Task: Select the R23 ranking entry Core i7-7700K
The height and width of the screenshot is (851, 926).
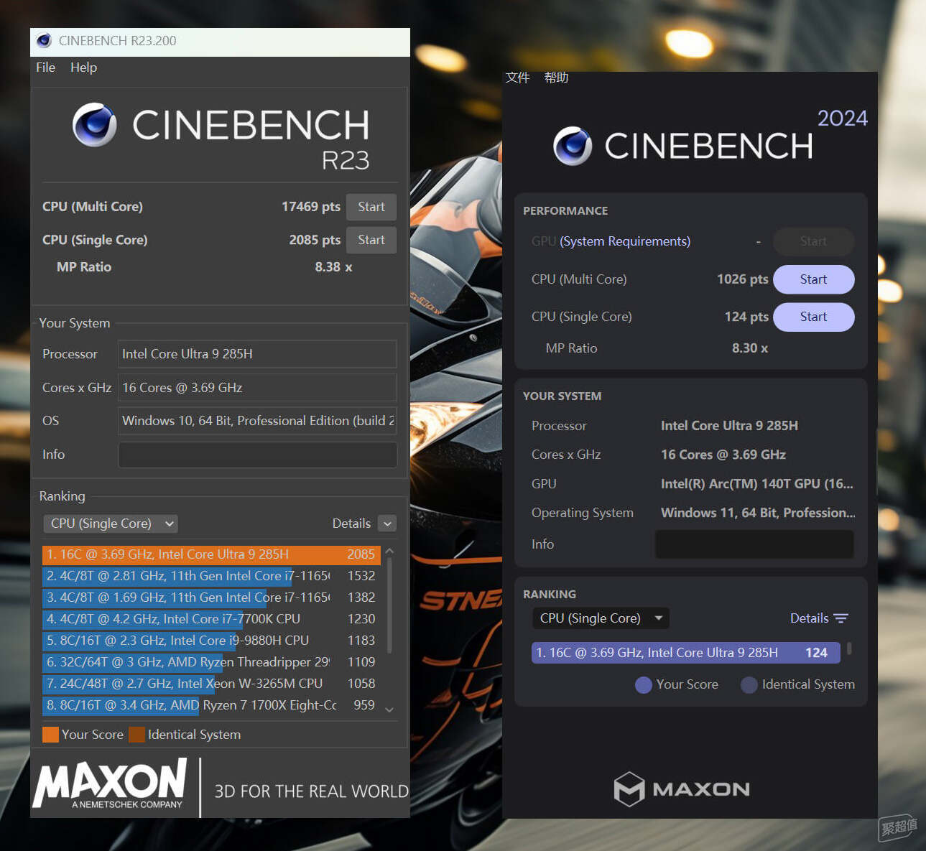Action: coord(211,619)
